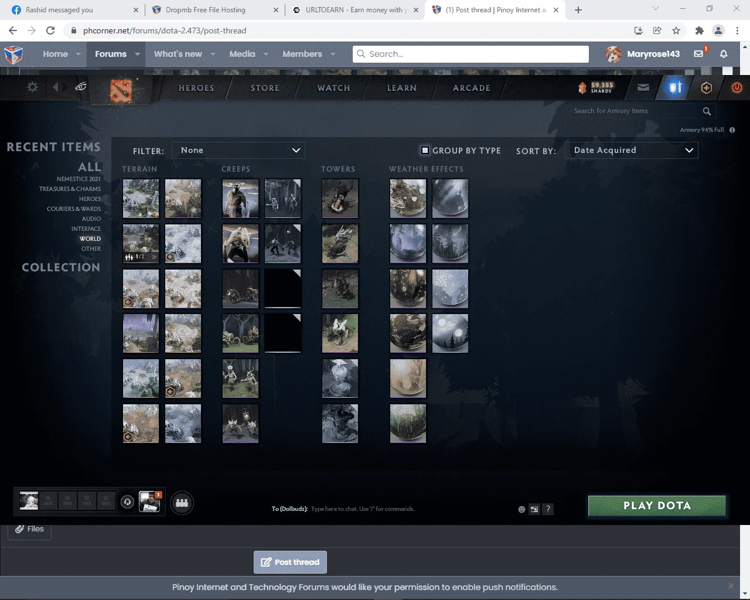Select first weather effect thumbnail
This screenshot has height=600, width=750.
pyautogui.click(x=408, y=199)
